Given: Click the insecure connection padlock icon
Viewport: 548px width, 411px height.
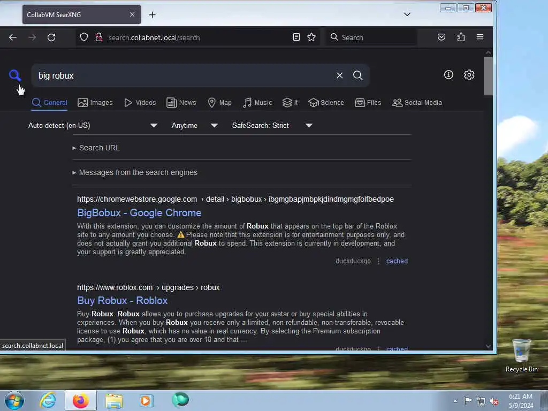Looking at the screenshot, I should 99,37.
